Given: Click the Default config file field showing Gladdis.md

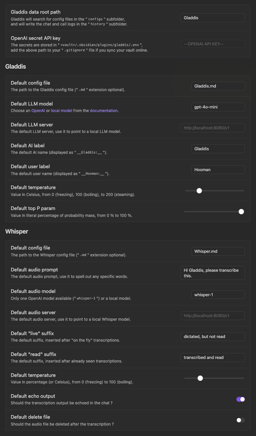Looking at the screenshot, I should pyautogui.click(x=218, y=86).
